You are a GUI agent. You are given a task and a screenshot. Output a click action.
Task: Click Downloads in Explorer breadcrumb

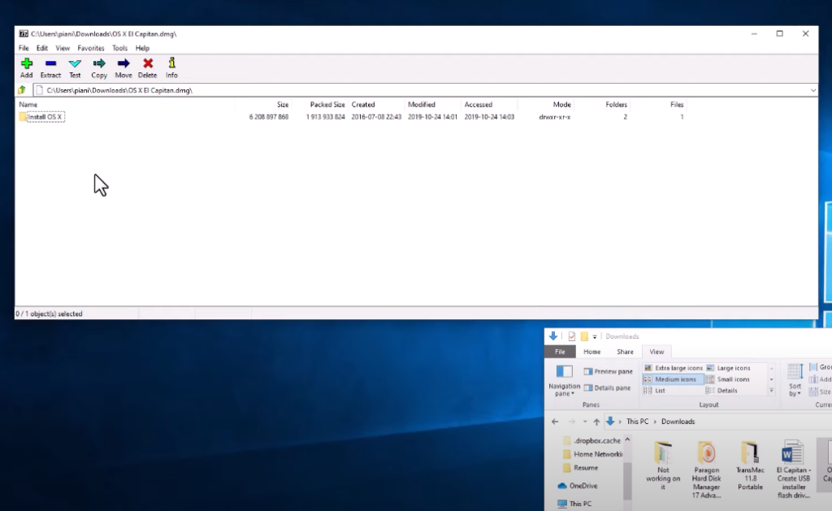point(678,422)
